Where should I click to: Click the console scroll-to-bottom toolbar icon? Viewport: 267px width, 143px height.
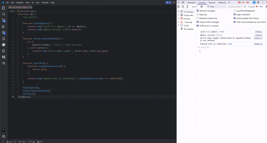click(x=187, y=7)
